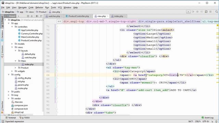Click the Product breadcrumb in navigation bar
Screen dimensions: 219x123
(41, 12)
